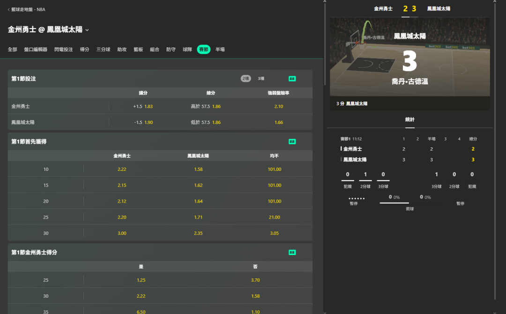
Task: Choose 是 odds 1.25 for 25 points
Action: tap(141, 280)
